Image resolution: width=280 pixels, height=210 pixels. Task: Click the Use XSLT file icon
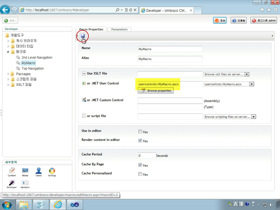coord(84,74)
